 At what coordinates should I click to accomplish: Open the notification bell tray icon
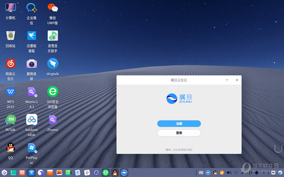point(257,173)
